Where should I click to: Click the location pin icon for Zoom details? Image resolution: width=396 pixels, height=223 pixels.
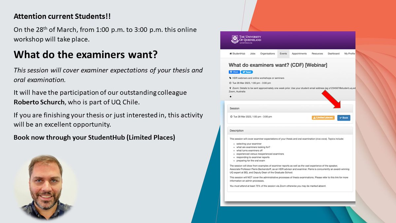pyautogui.click(x=230, y=88)
